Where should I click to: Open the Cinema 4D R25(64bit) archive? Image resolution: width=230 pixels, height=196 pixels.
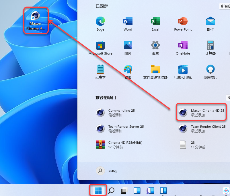pyautogui.click(x=119, y=145)
